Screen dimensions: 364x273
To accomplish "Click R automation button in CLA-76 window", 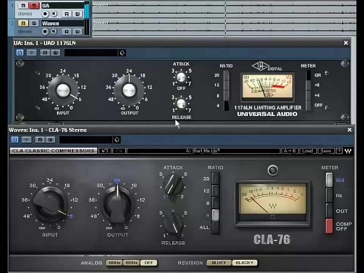I will click(x=40, y=140).
